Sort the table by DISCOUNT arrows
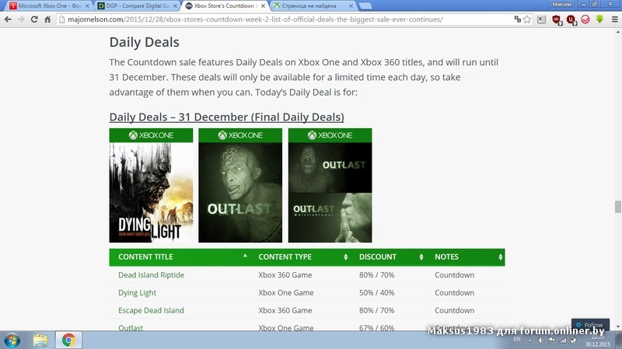 (x=421, y=257)
